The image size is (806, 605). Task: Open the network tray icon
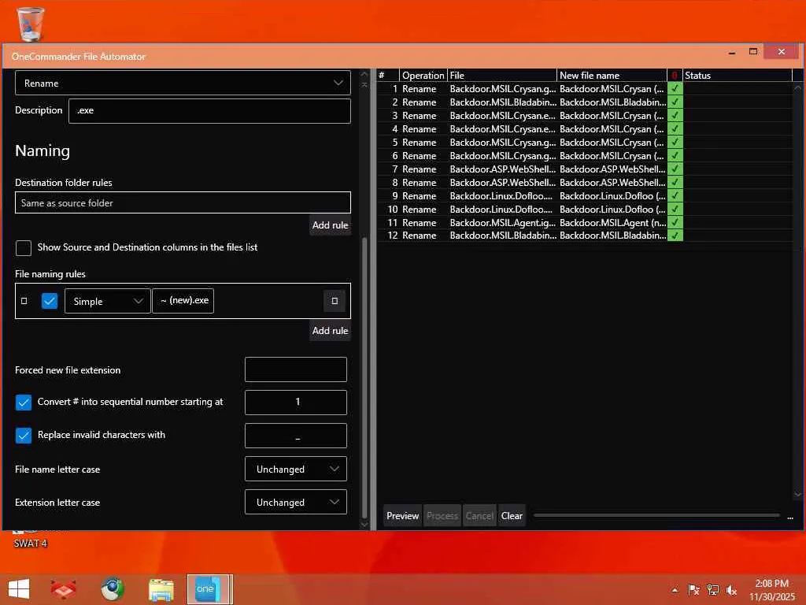pyautogui.click(x=712, y=590)
